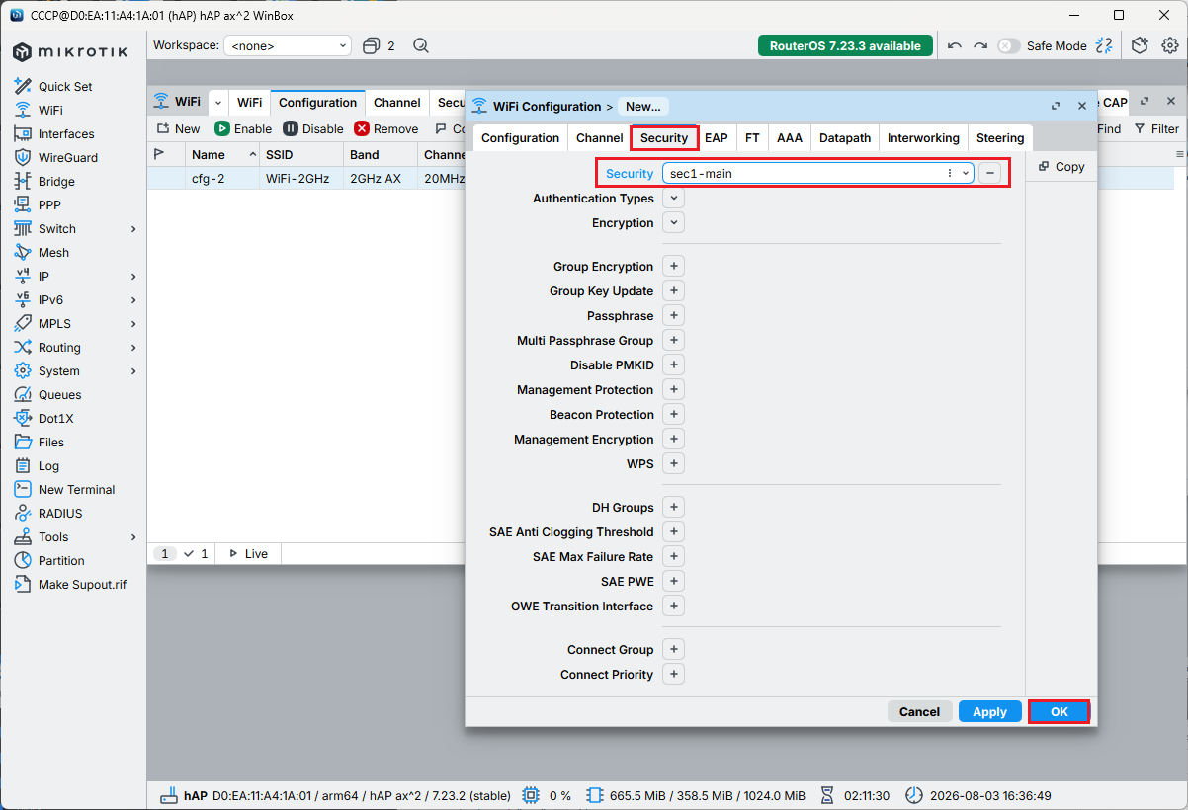This screenshot has width=1188, height=810.
Task: Open the Mesh menu
Action: (x=53, y=252)
